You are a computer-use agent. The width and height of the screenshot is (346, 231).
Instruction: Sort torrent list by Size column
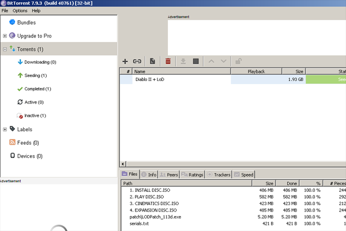click(294, 71)
